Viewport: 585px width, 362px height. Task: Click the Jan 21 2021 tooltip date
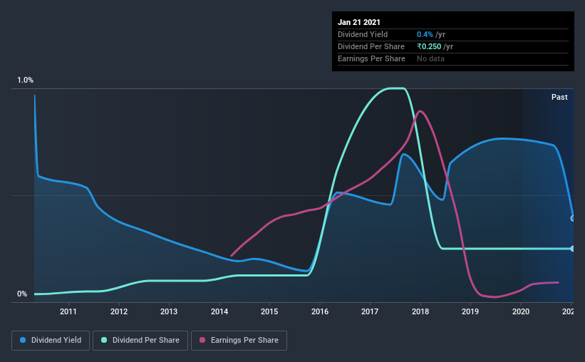coord(359,22)
